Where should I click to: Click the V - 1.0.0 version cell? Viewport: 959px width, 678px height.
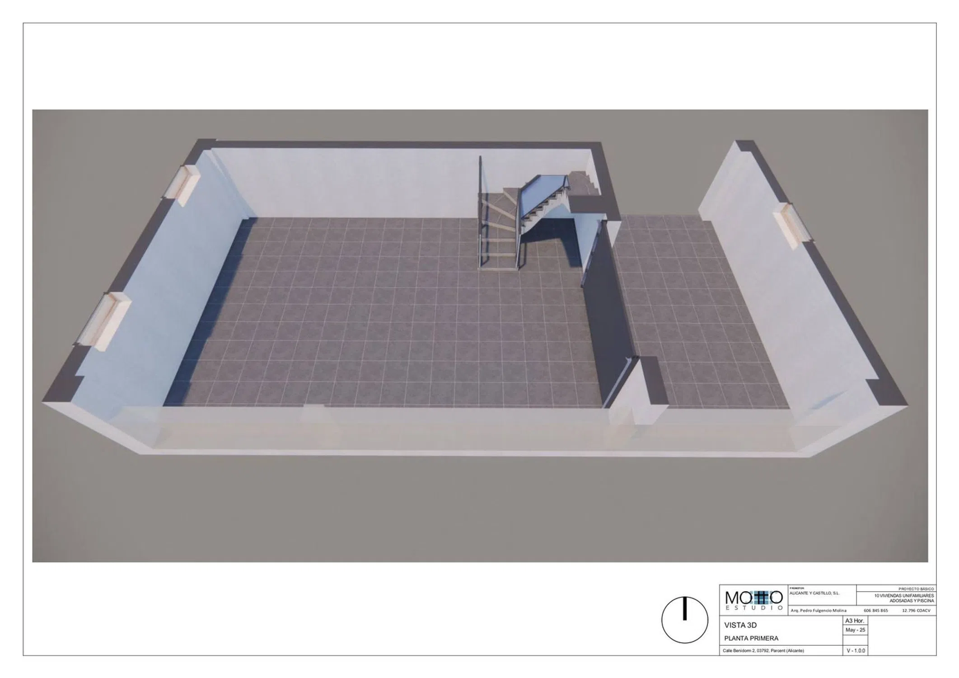pyautogui.click(x=855, y=651)
